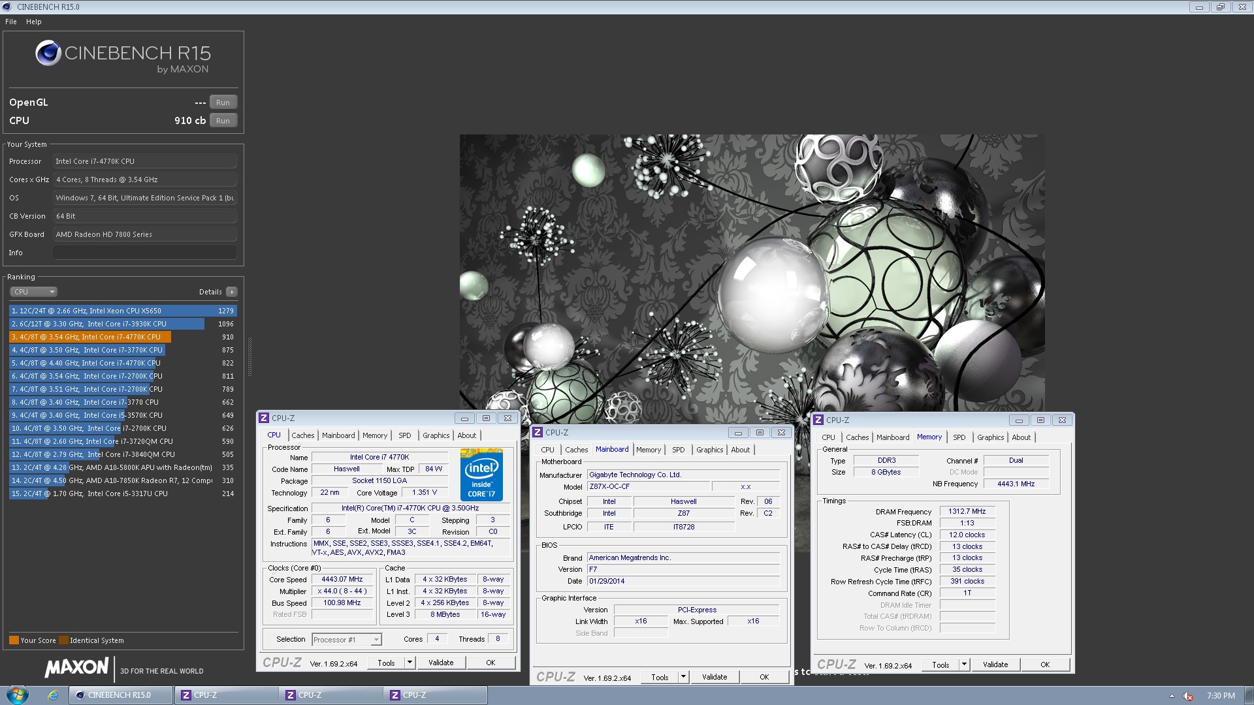Switch to About tab in left CPU-Z window
Image resolution: width=1254 pixels, height=705 pixels.
coord(466,435)
